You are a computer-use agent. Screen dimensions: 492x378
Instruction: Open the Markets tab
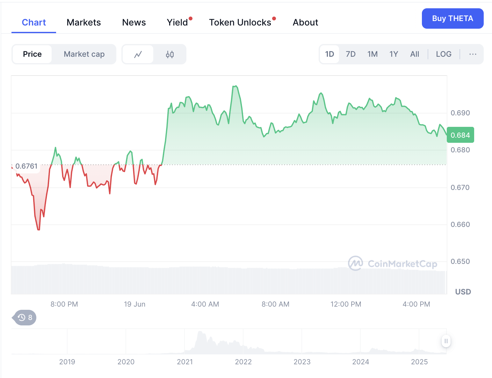(x=84, y=22)
